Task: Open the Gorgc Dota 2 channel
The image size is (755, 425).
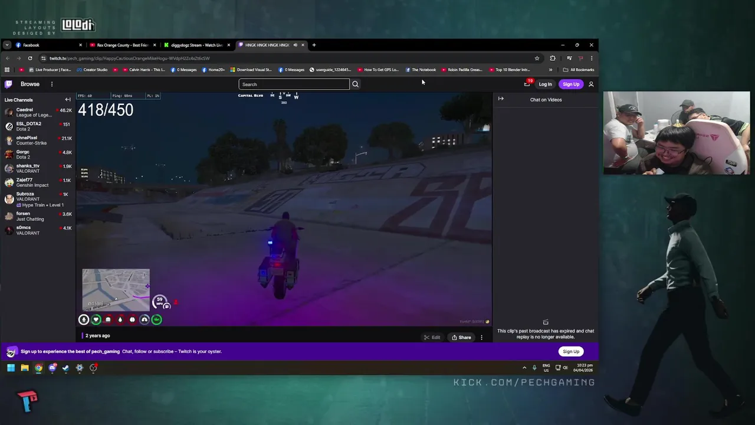Action: 38,154
